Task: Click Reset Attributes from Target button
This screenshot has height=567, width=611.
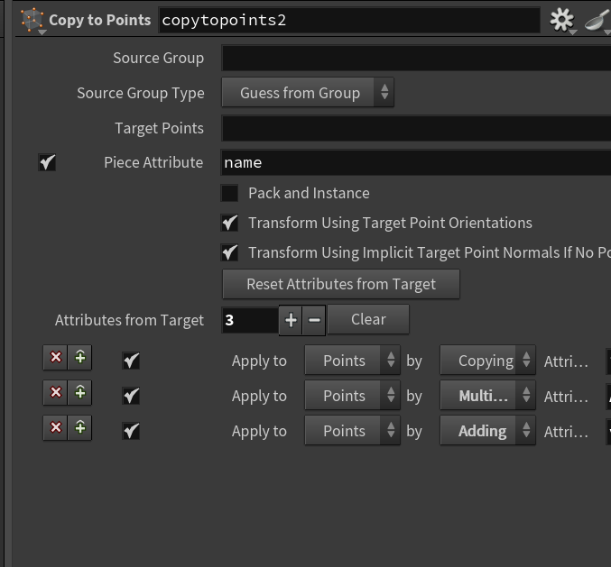Action: click(341, 284)
